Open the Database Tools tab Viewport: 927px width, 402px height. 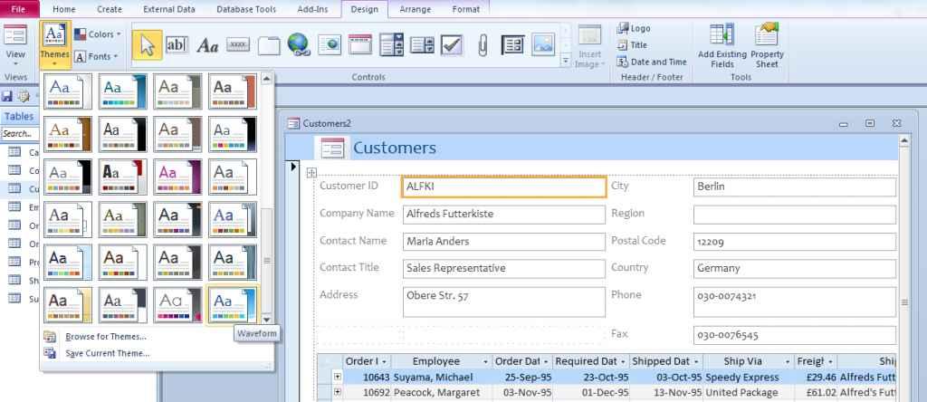(x=246, y=9)
